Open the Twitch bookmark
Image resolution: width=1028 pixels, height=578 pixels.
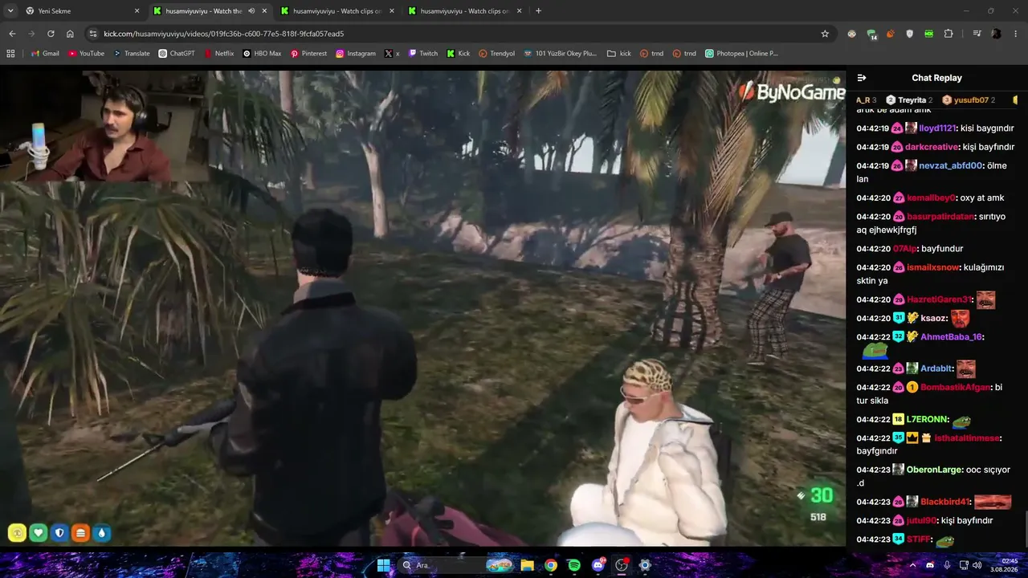pos(423,54)
